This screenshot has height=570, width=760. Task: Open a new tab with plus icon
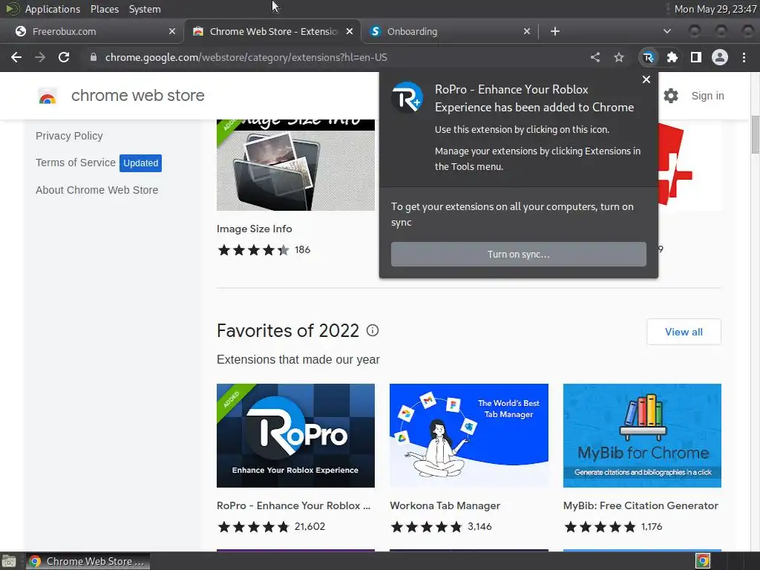tap(555, 31)
